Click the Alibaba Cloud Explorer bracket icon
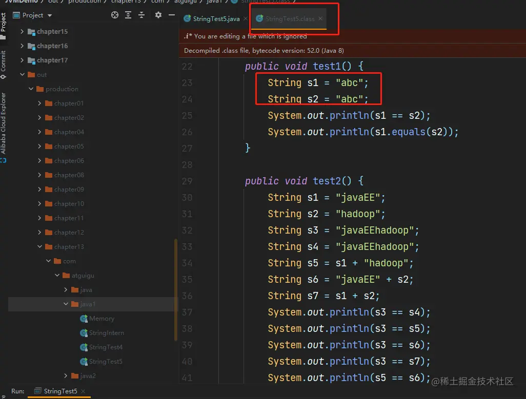 pos(3,160)
